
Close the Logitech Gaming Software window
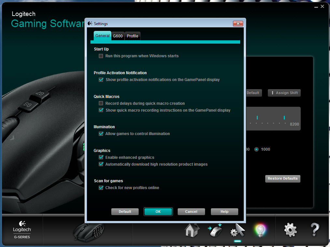point(322,7)
